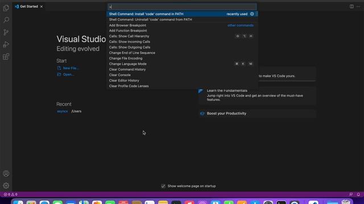The image size is (364, 204).
Task: Click the /Users path text under Recent
Action: [76, 111]
